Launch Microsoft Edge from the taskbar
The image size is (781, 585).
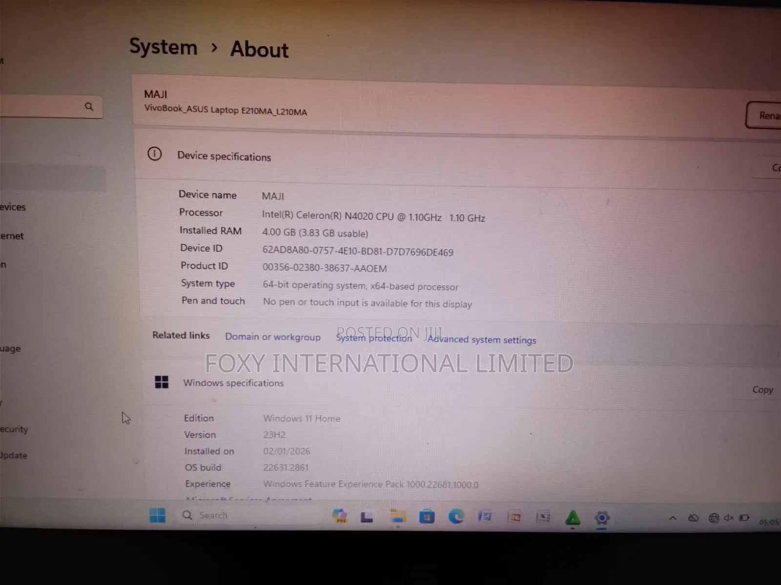(x=456, y=517)
